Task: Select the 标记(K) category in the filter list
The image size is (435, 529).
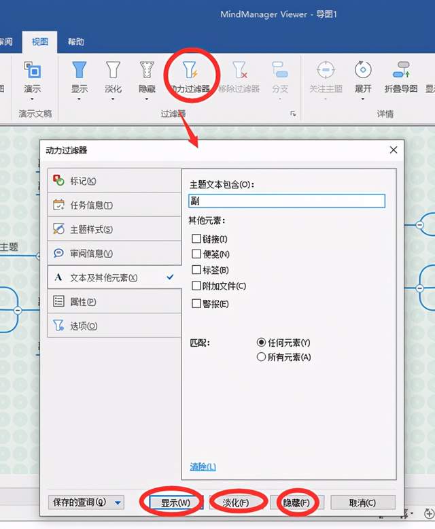Action: 114,181
